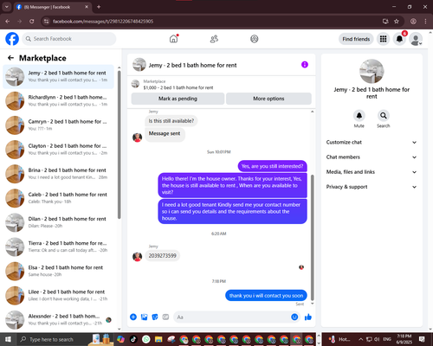The width and height of the screenshot is (433, 346).
Task: Click the Mark as pending button
Action: pyautogui.click(x=178, y=99)
